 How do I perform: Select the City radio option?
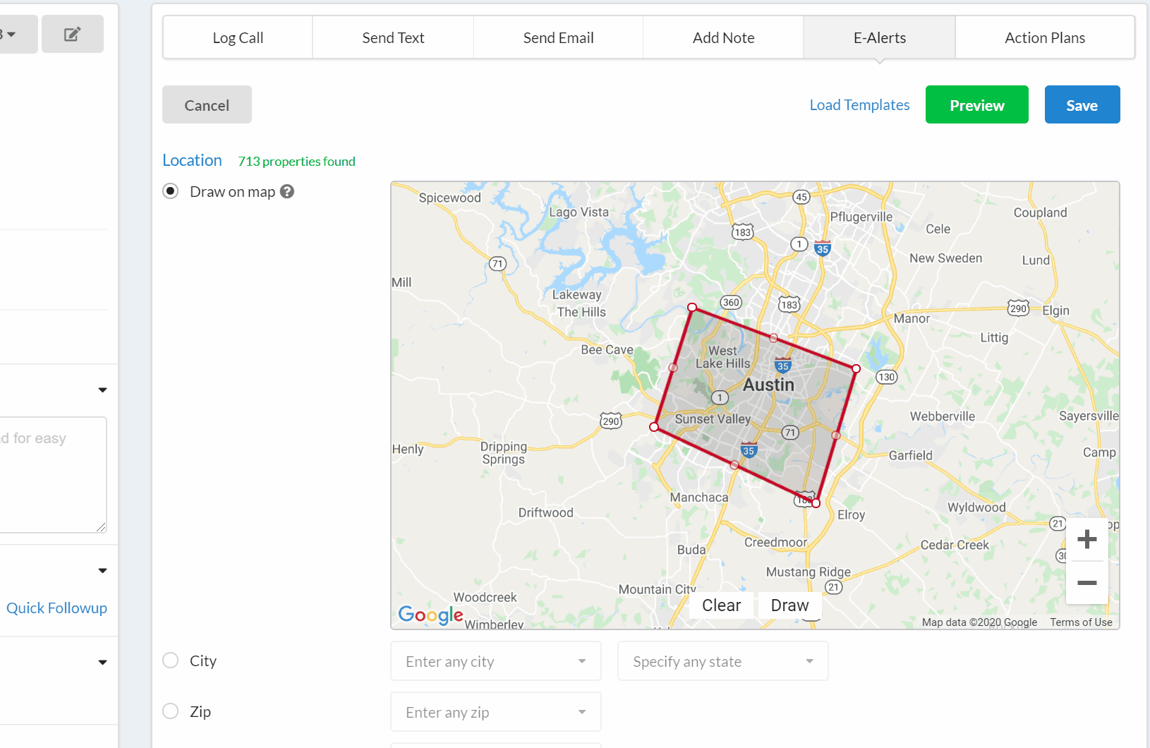coord(171,660)
